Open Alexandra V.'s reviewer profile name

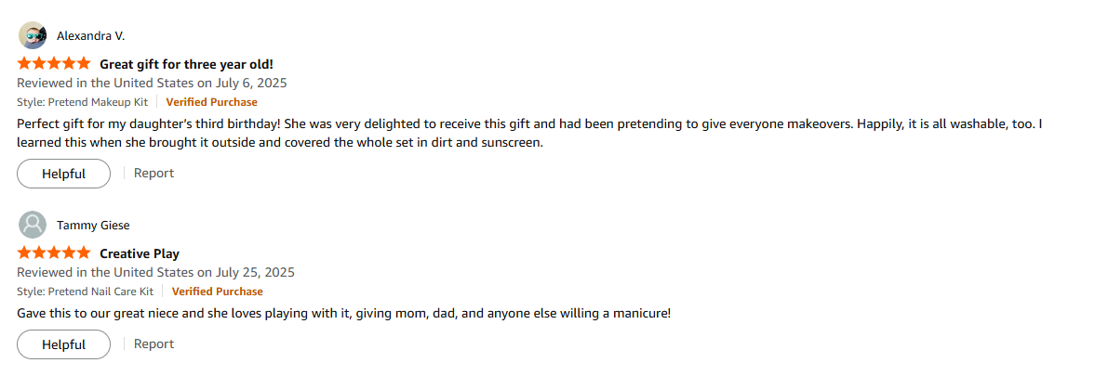point(90,35)
